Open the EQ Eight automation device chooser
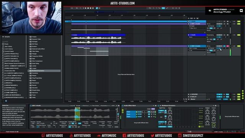The image size is (245, 138). click(x=197, y=26)
